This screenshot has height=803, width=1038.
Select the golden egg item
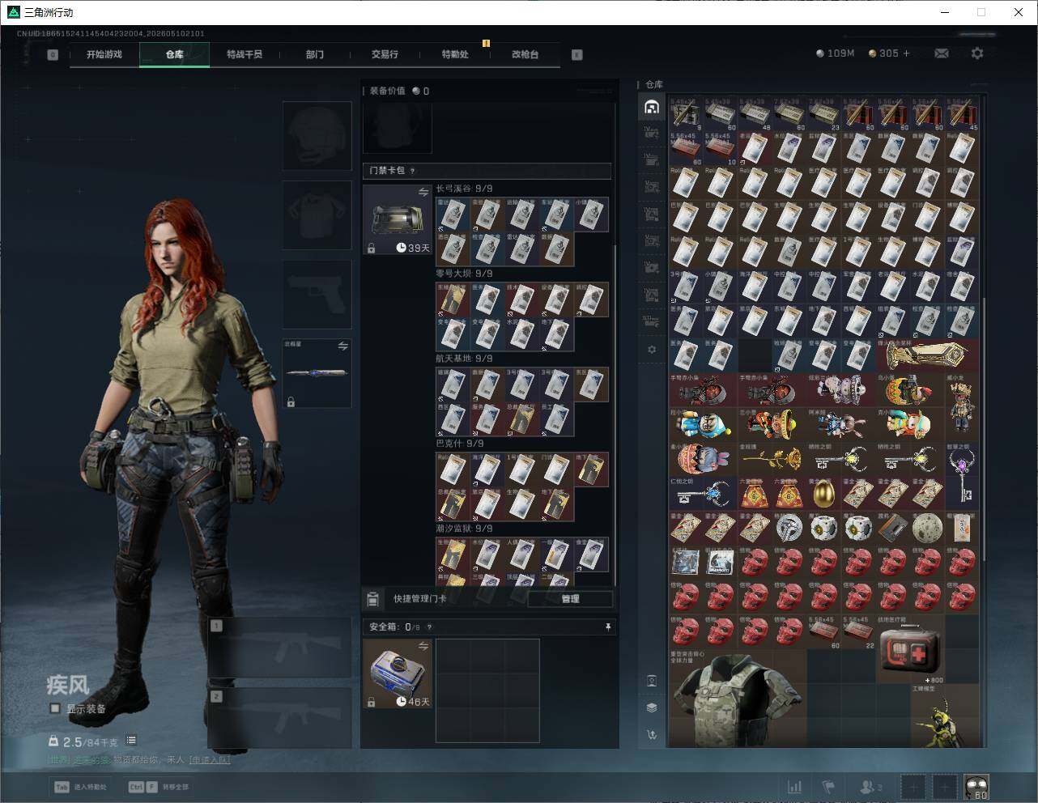[824, 494]
